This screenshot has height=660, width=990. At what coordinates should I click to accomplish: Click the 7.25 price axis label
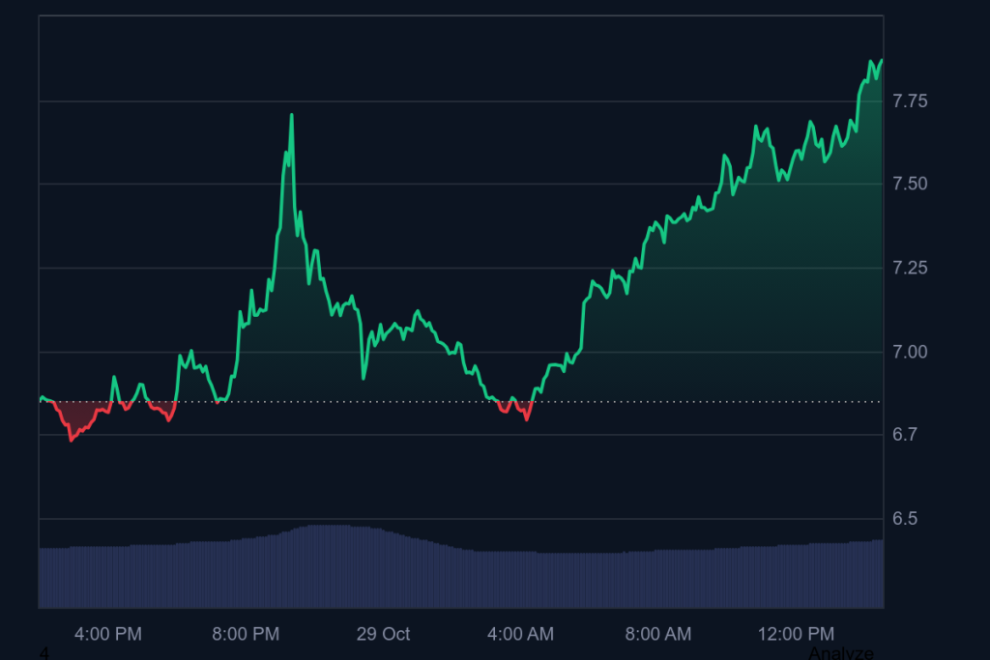pyautogui.click(x=911, y=268)
